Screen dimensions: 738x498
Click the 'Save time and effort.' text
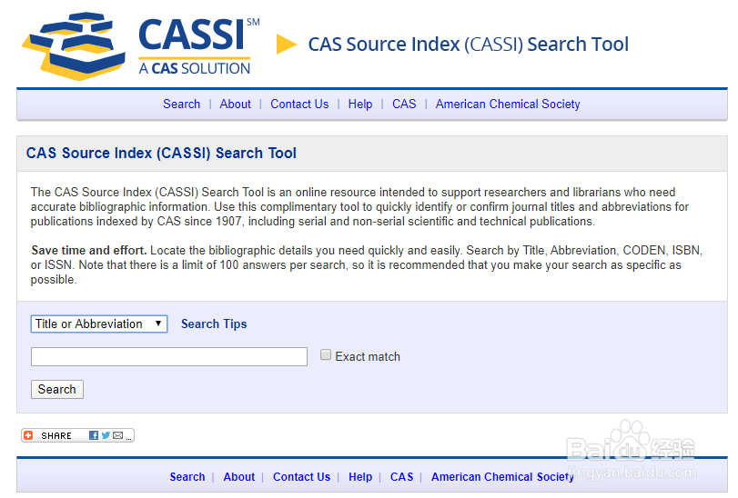click(x=89, y=251)
